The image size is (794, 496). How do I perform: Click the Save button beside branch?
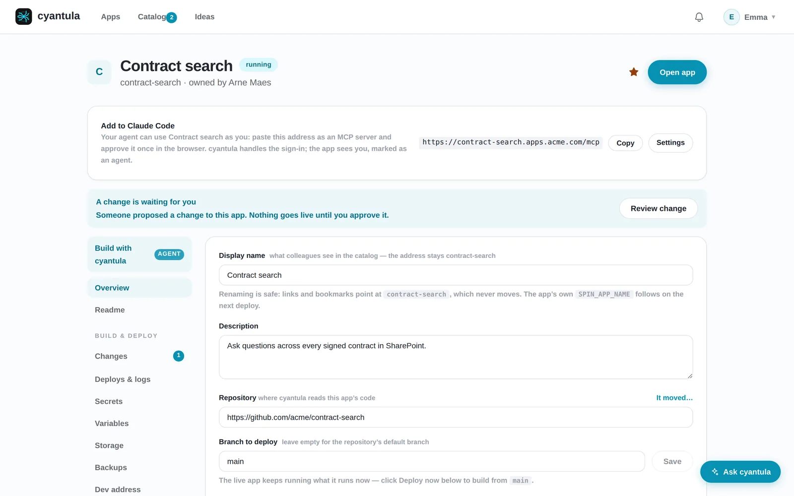point(672,461)
